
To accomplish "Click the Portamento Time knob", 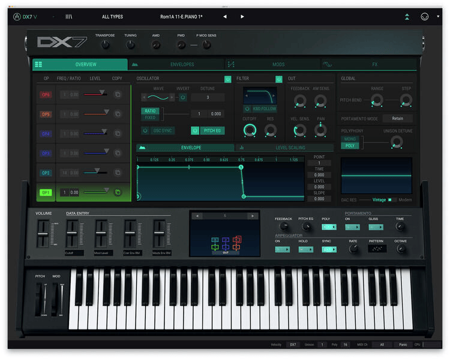I will (x=400, y=227).
